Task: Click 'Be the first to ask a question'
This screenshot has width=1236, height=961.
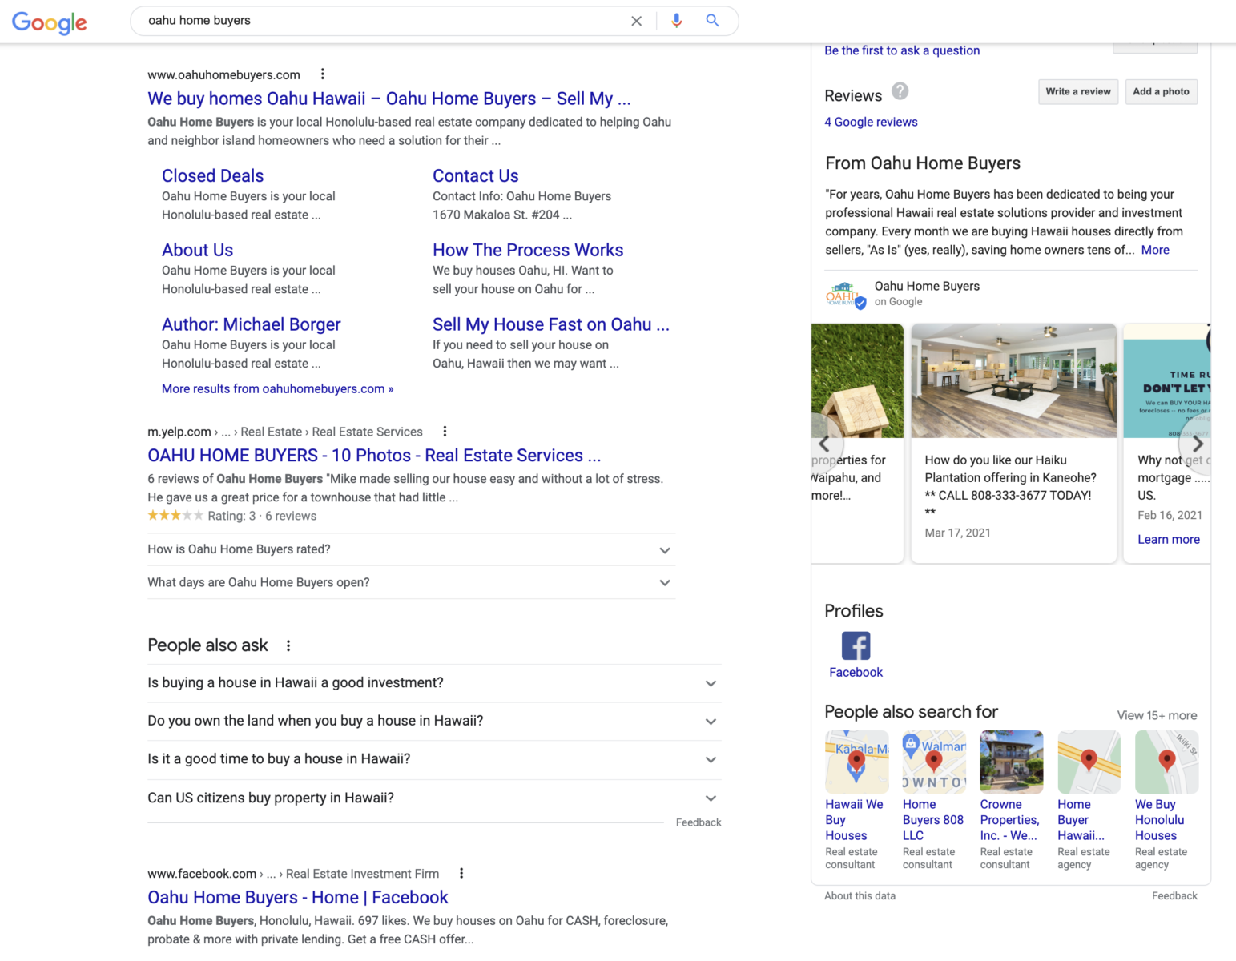Action: pyautogui.click(x=902, y=50)
